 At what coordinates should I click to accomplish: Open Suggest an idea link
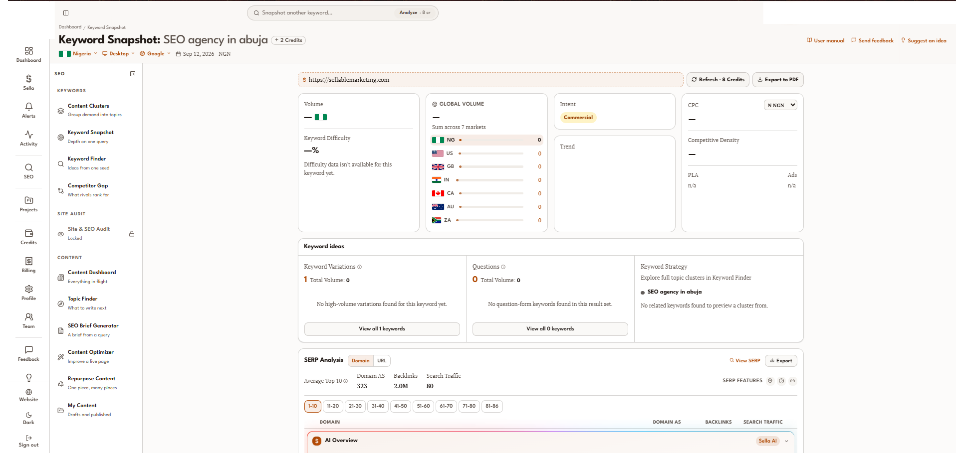tap(924, 41)
